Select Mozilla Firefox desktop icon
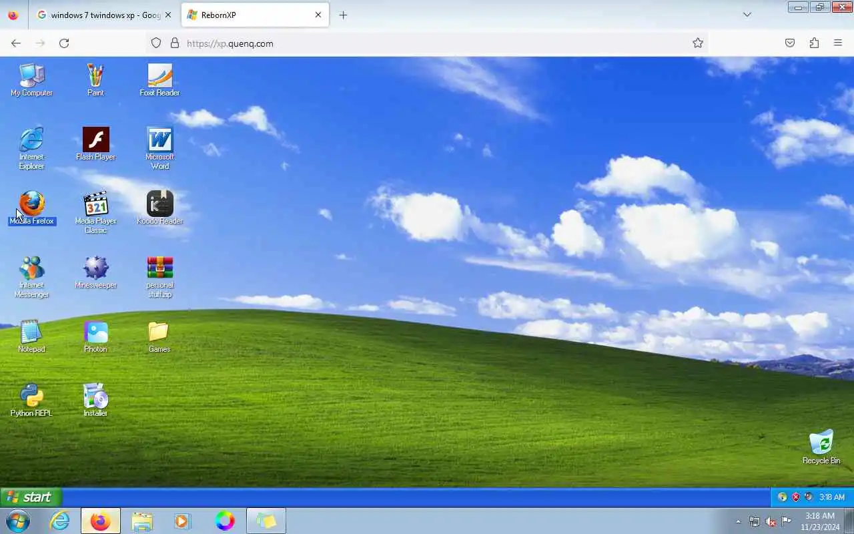 [x=31, y=208]
